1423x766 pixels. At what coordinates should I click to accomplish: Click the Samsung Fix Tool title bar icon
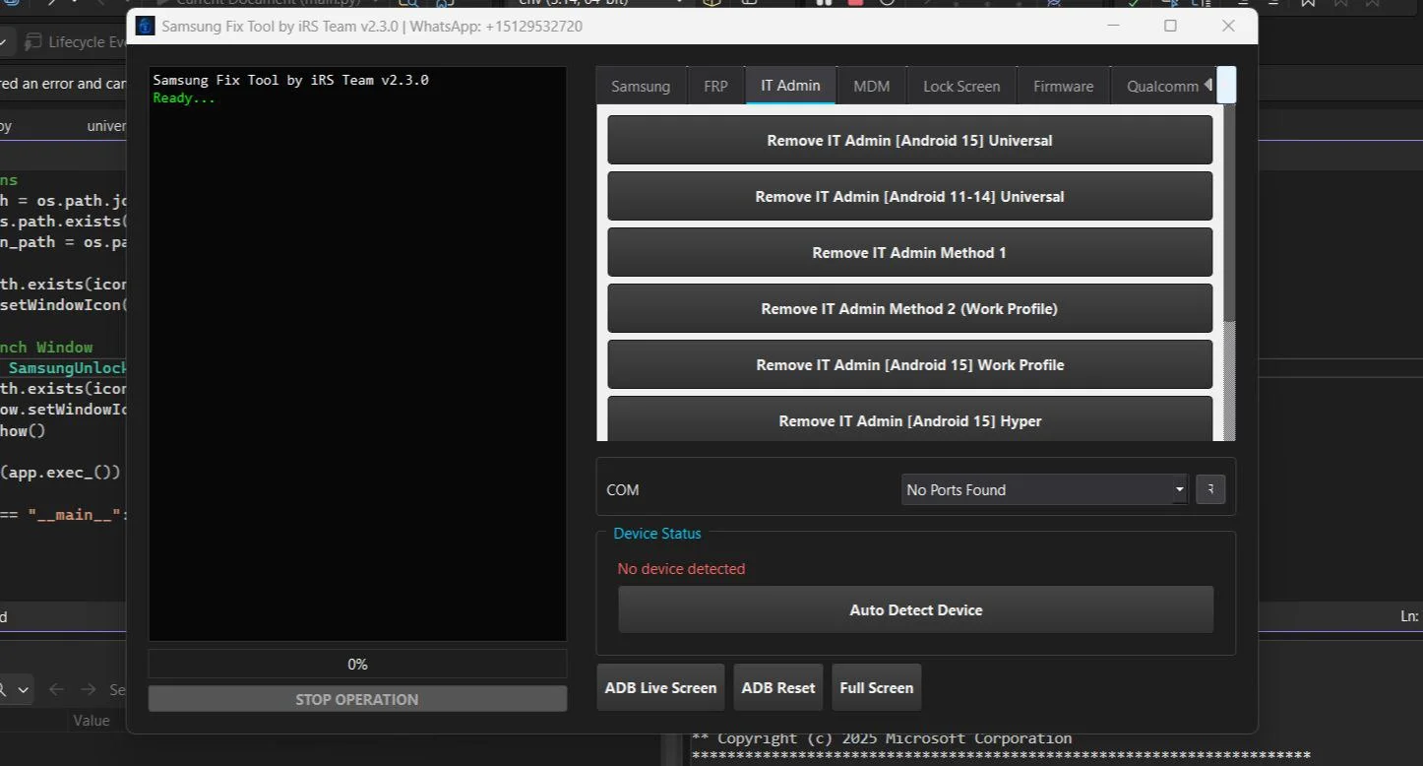(145, 27)
